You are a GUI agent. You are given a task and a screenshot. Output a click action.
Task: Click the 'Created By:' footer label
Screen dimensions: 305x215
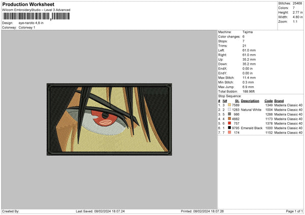click(x=11, y=211)
